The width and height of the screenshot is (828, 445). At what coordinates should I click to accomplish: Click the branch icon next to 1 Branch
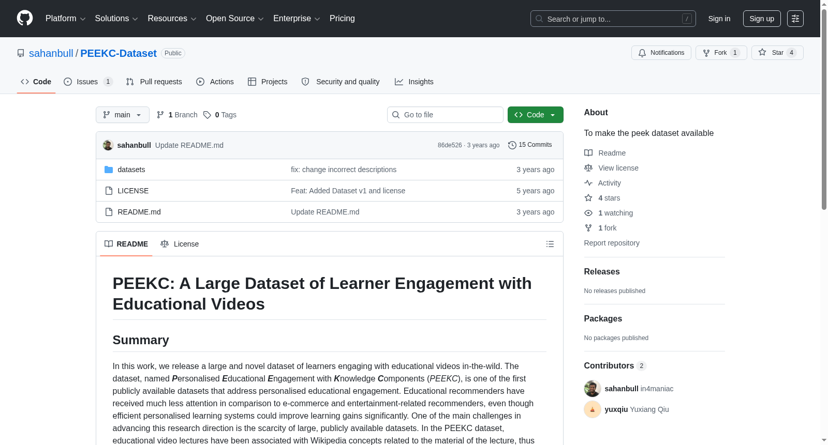click(x=160, y=115)
